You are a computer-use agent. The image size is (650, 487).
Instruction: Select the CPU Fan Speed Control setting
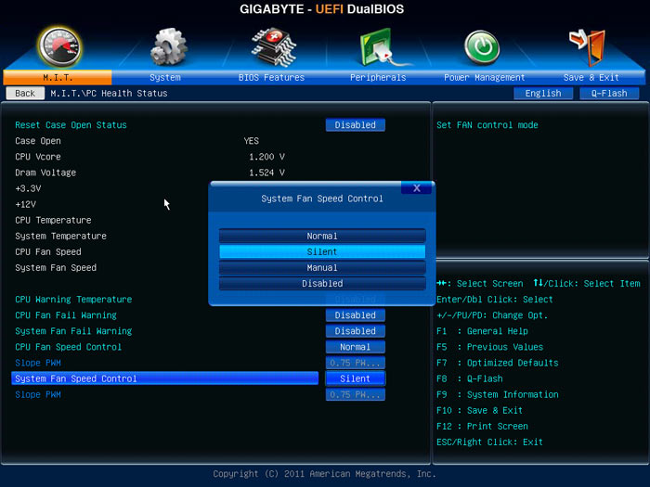69,347
